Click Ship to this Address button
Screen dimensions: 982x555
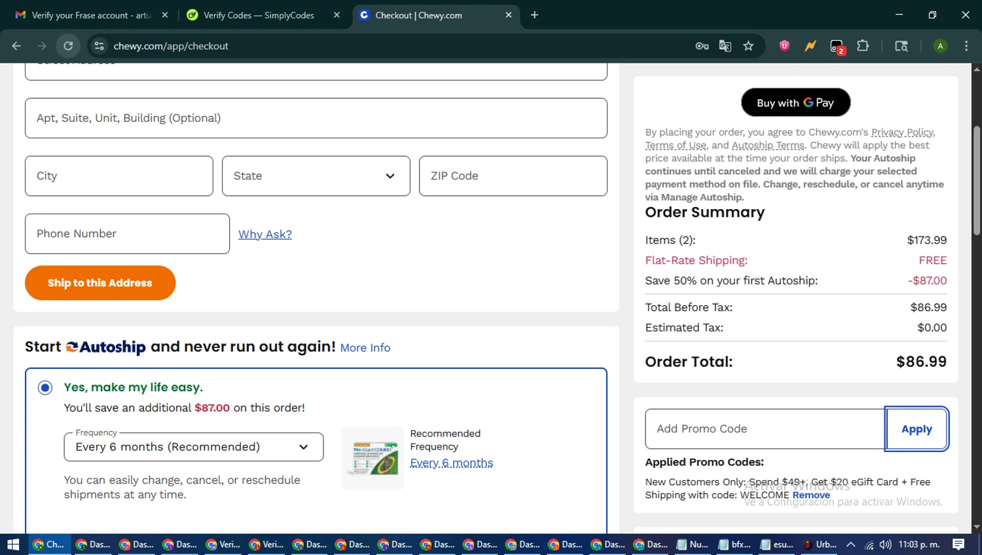click(100, 283)
